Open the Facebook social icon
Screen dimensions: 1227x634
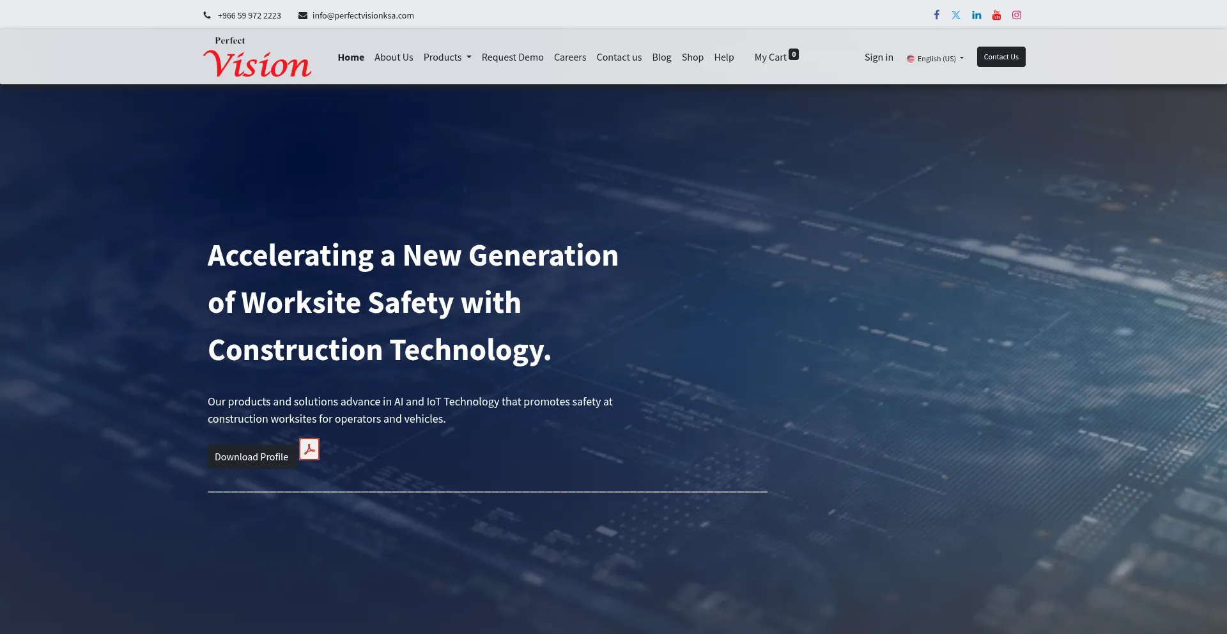pyautogui.click(x=936, y=15)
